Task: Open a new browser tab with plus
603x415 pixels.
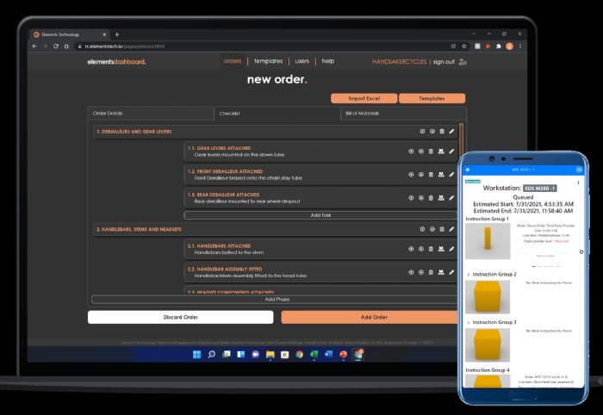Action: click(x=117, y=34)
